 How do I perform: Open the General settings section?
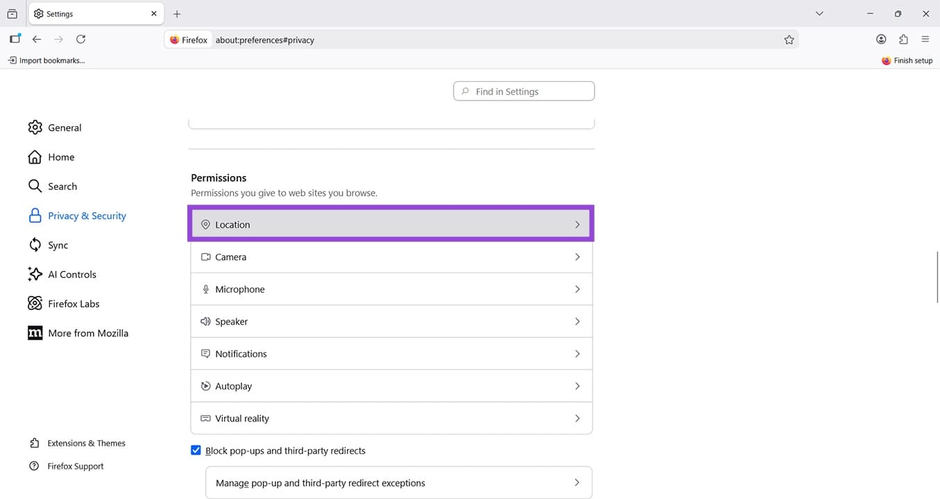pyautogui.click(x=64, y=127)
